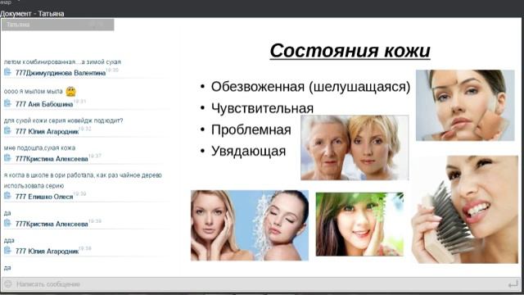Click icon beside Кристина Алексеева timestamped 19:38
524x295 pixels.
7,224
